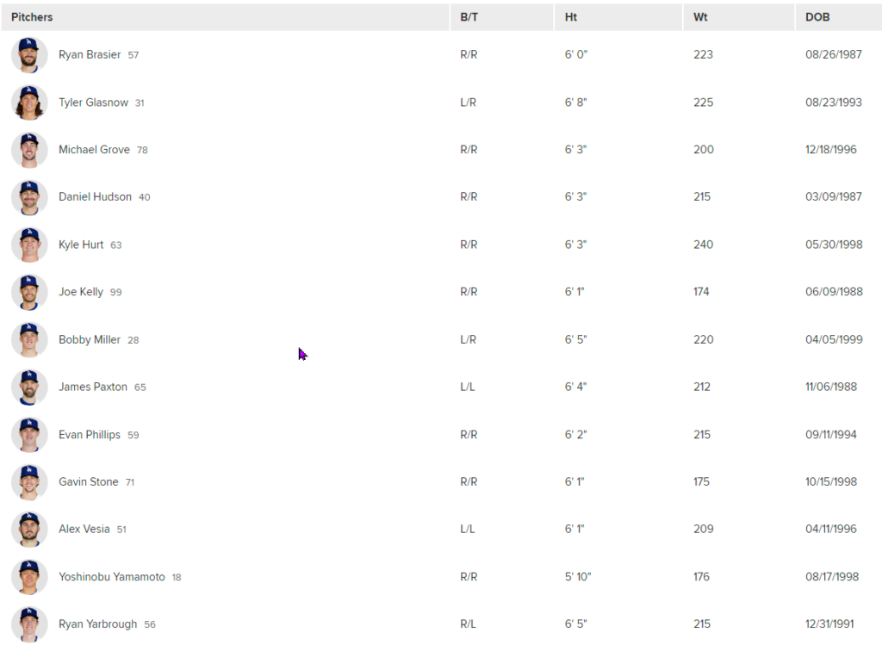
Task: Select Bobby Miller's headshot image
Action: point(29,340)
